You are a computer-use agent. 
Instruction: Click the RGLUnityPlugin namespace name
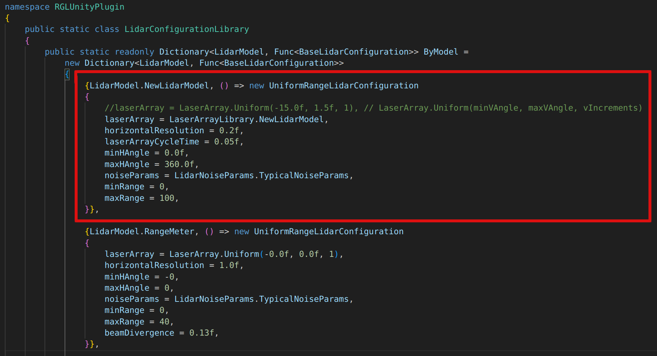89,7
